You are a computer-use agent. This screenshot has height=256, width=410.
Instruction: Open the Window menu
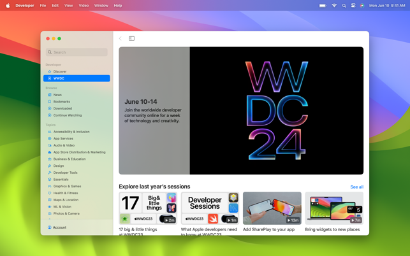coord(101,6)
